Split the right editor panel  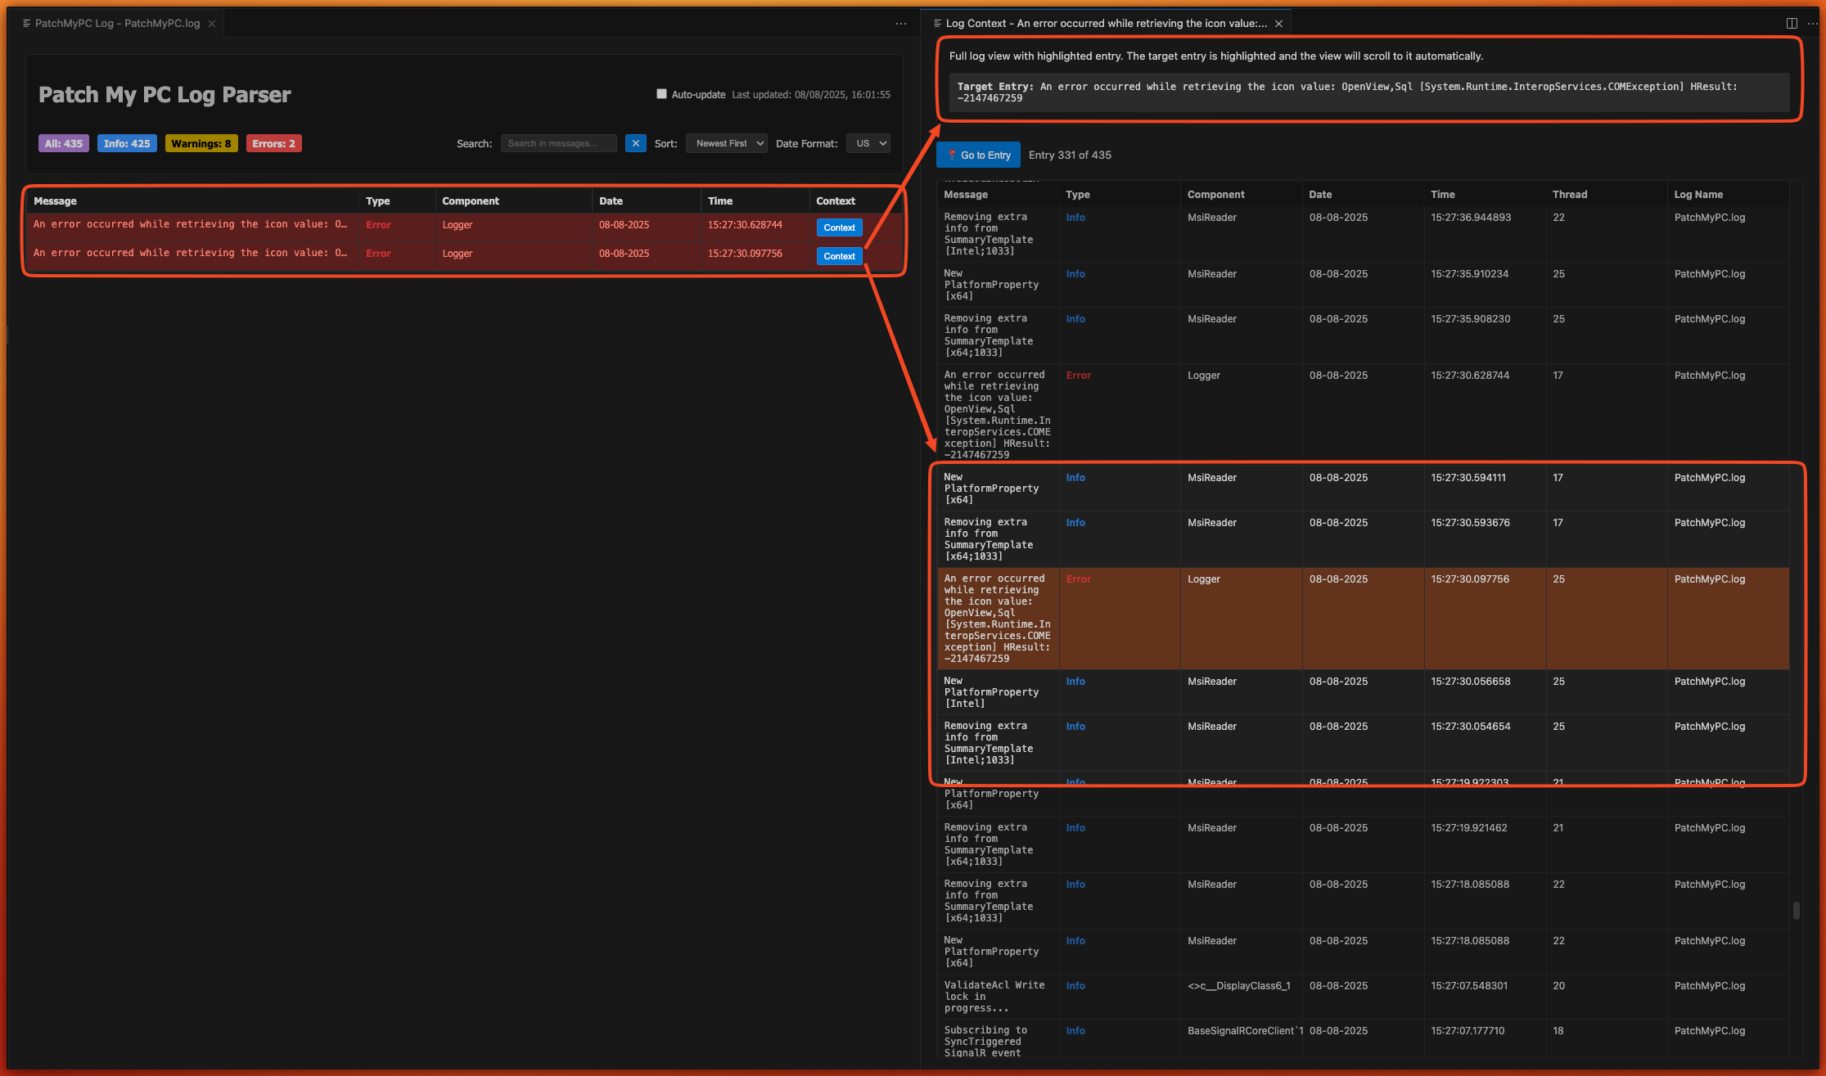coord(1792,24)
